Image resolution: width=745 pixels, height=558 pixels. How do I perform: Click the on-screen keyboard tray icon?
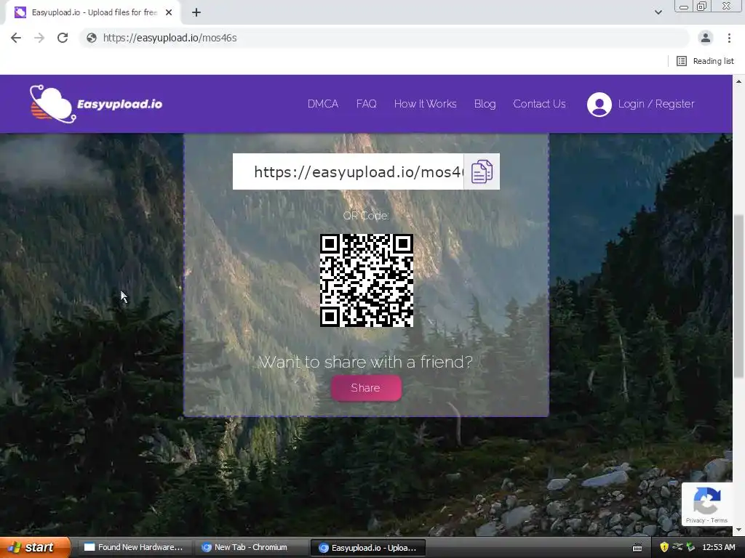tap(637, 548)
